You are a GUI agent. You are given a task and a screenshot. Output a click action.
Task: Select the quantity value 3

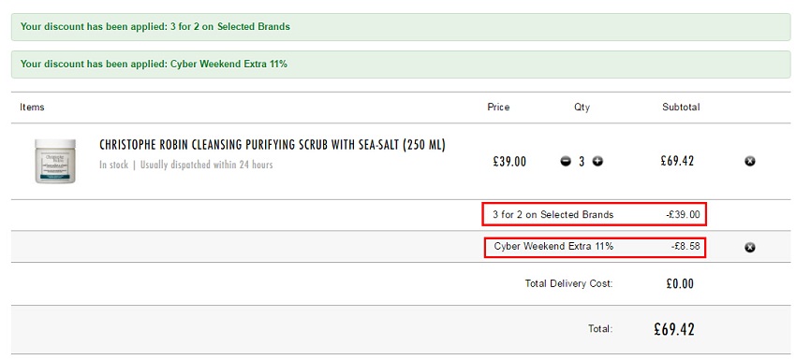click(582, 162)
